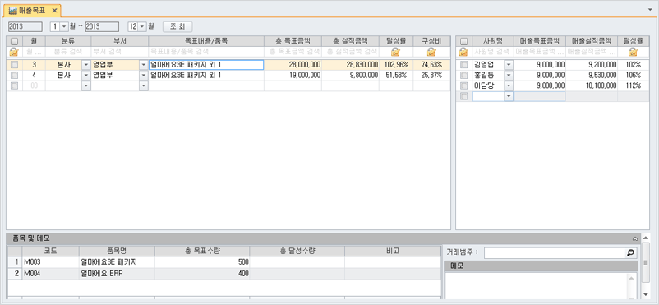Check the 홍길동 row checkbox
Viewport: 659px width, 305px height.
(x=463, y=76)
